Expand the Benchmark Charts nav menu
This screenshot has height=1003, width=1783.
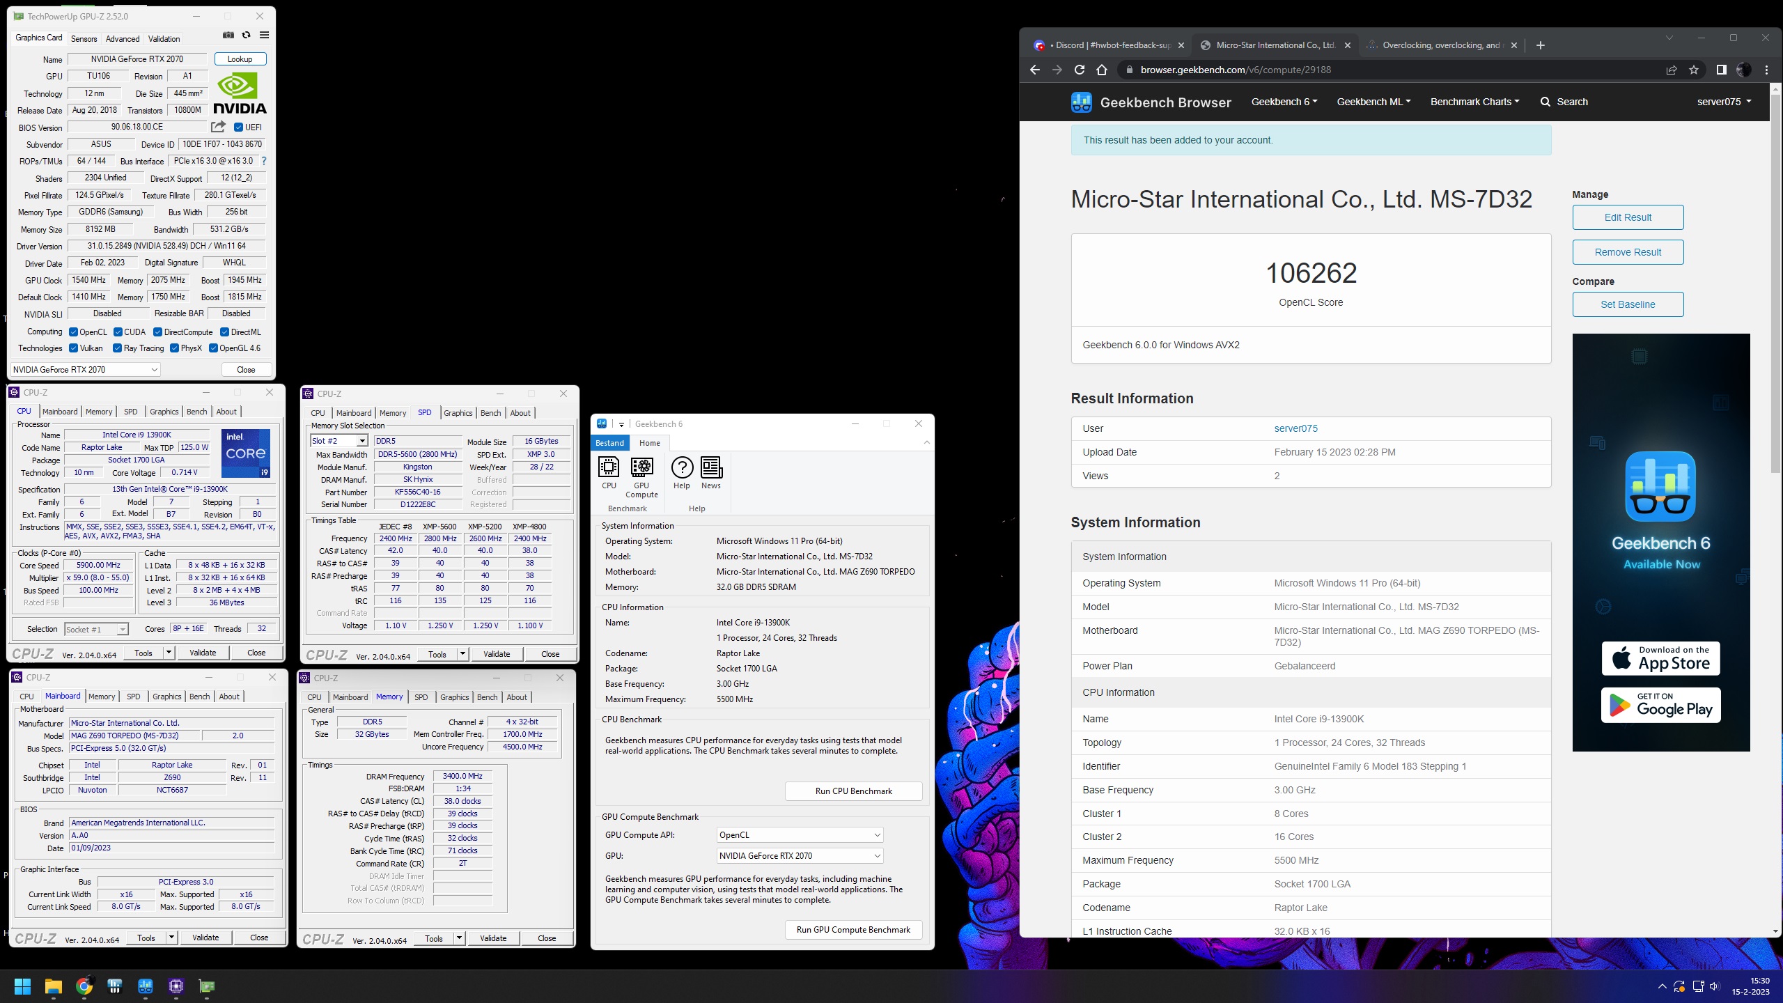tap(1474, 102)
